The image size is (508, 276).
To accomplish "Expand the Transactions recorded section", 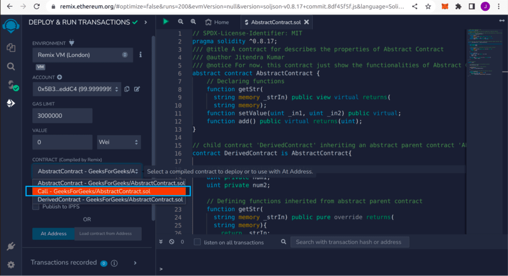I will 135,263.
